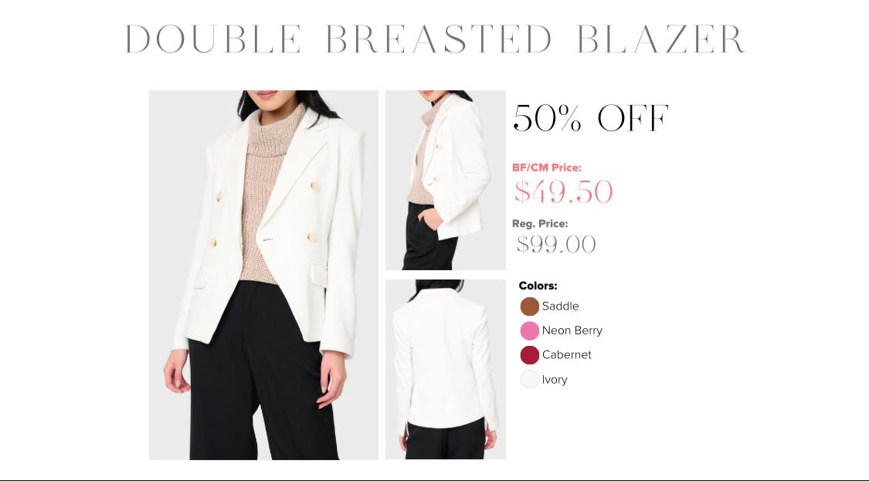The width and height of the screenshot is (869, 481).
Task: View the back-view blazer photo
Action: click(x=446, y=369)
